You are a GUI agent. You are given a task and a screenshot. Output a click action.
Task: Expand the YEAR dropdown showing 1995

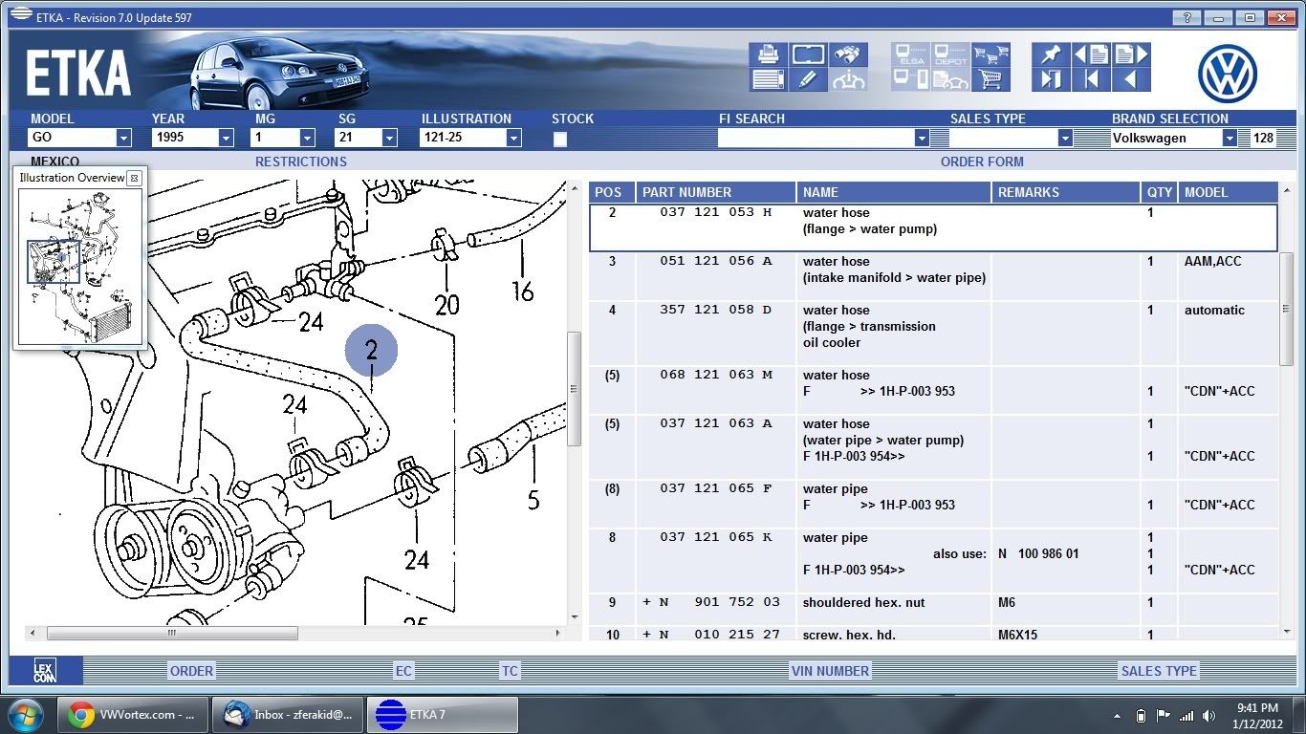pyautogui.click(x=226, y=138)
